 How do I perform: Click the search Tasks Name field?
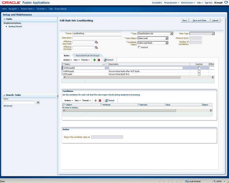click(x=19, y=102)
